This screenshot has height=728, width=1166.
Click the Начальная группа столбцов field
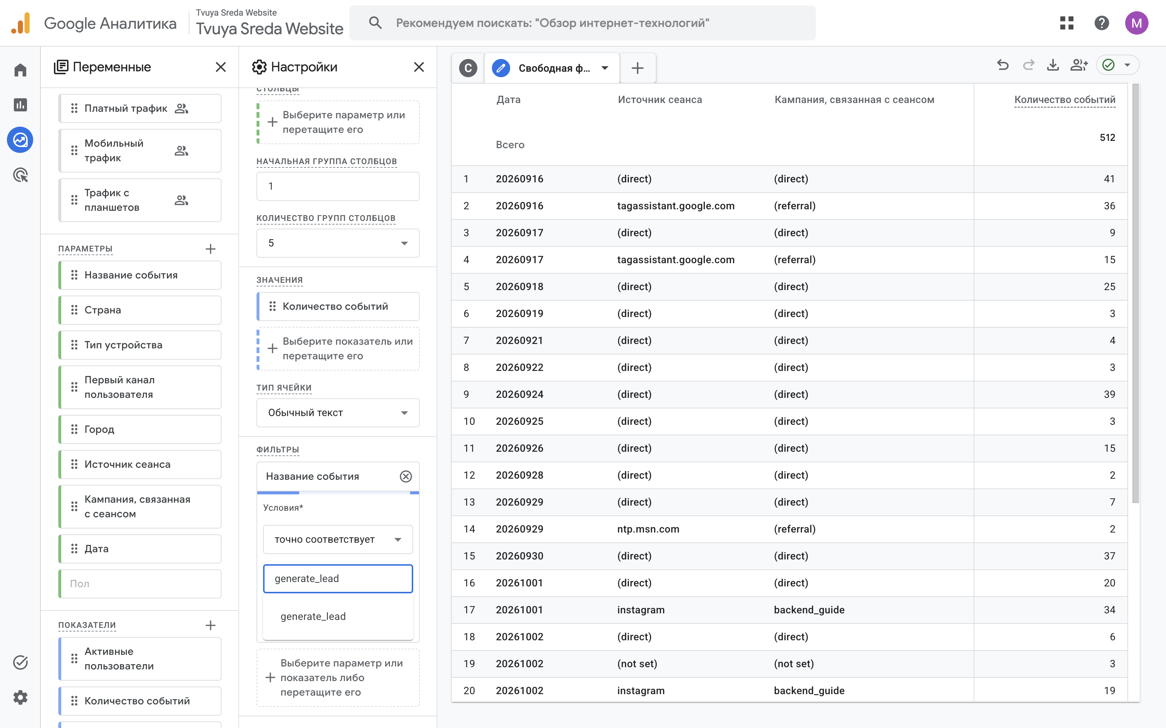tap(338, 186)
